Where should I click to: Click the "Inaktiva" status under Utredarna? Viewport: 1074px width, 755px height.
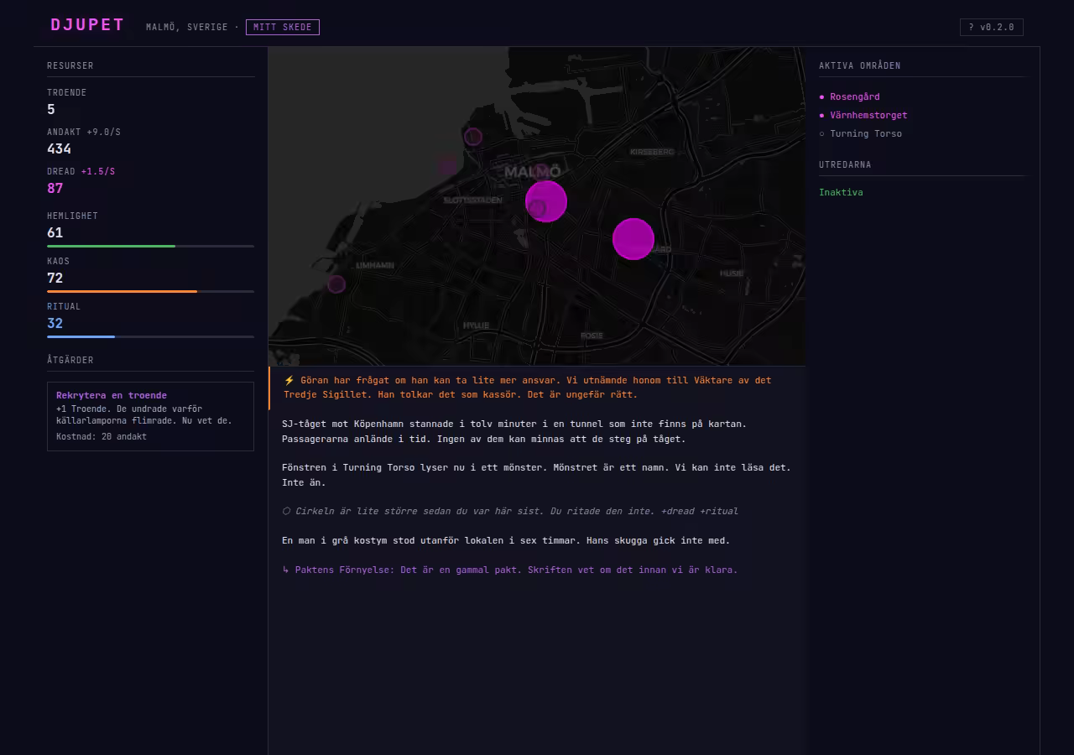841,192
